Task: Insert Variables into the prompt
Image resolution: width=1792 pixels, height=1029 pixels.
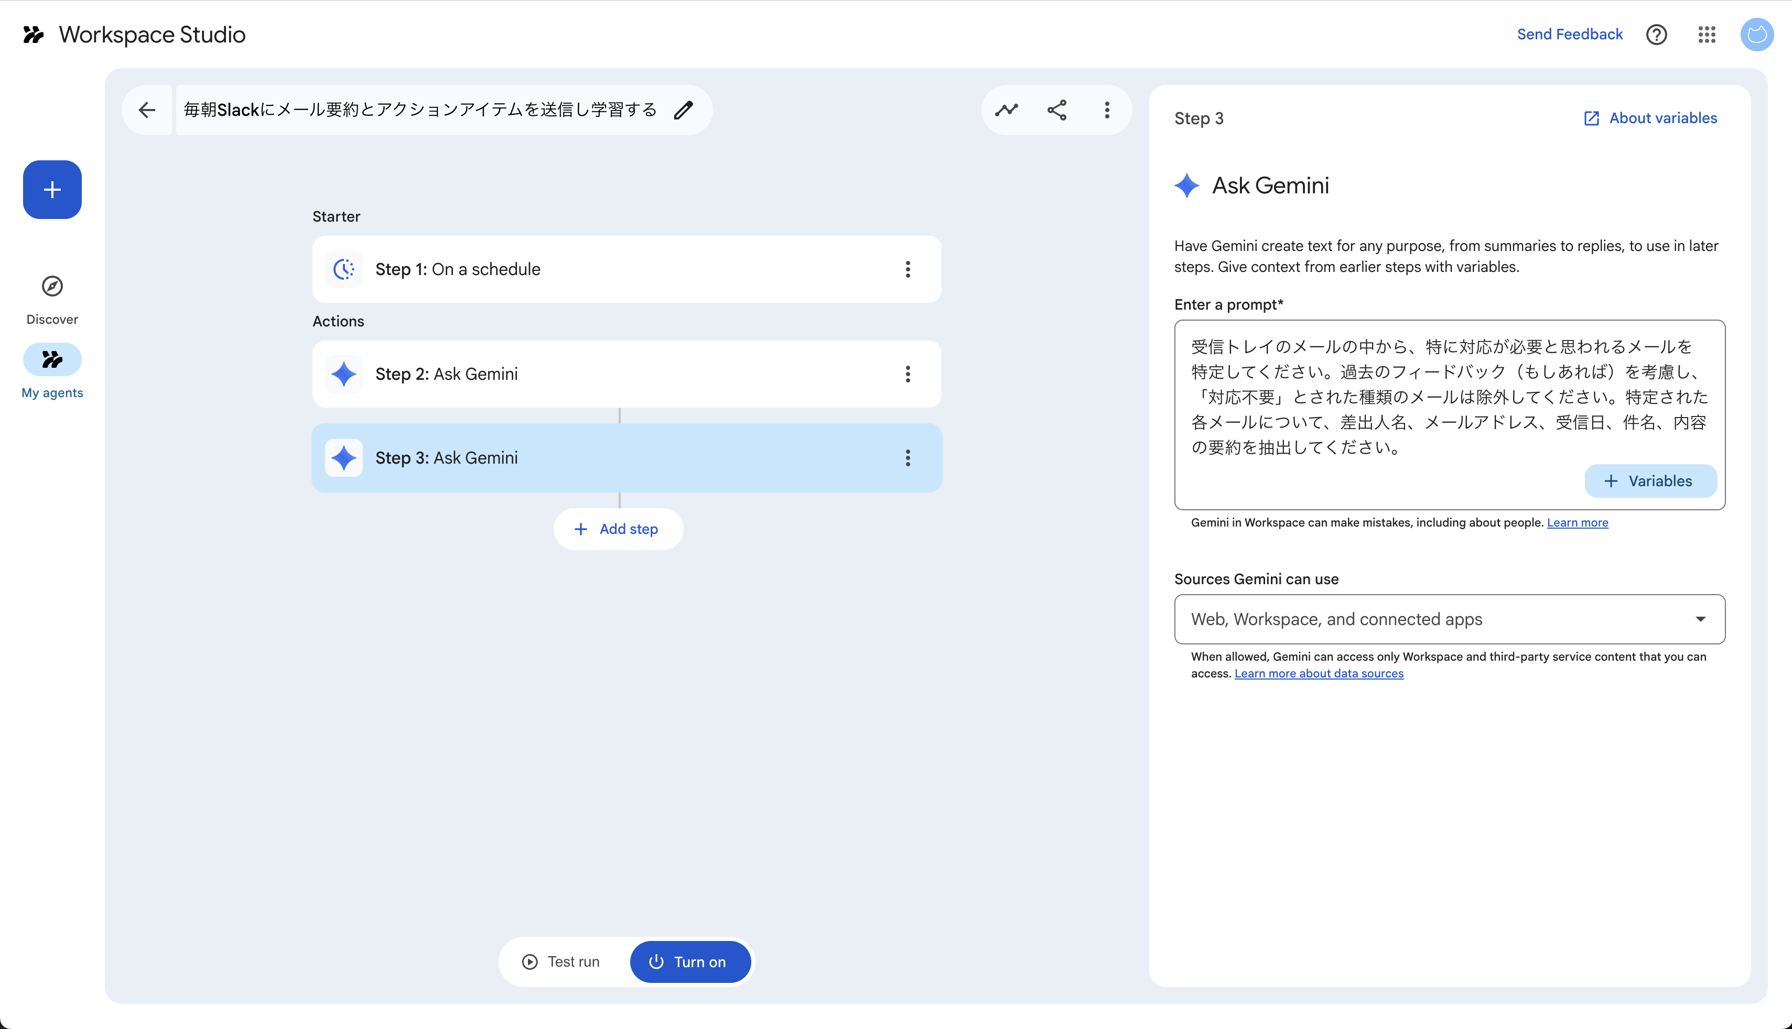Action: tap(1650, 481)
